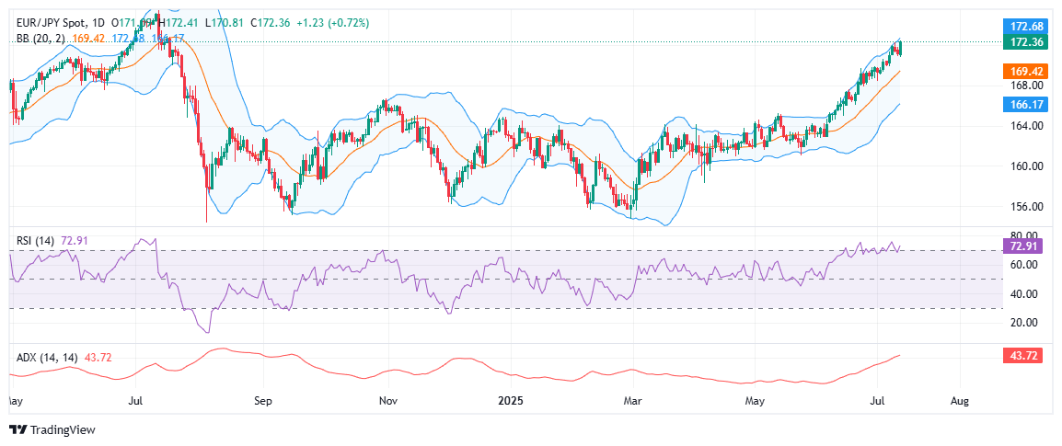Open the TradingView text link
Screen dimensions: 1062x446
[63, 430]
